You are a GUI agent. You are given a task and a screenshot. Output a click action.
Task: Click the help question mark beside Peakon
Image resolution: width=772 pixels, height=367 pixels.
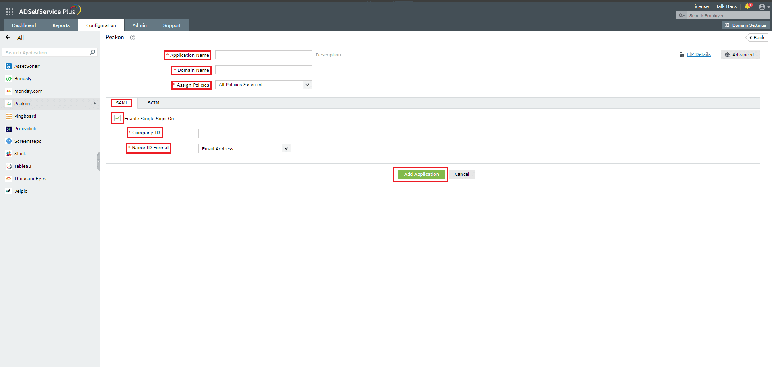[x=133, y=38]
